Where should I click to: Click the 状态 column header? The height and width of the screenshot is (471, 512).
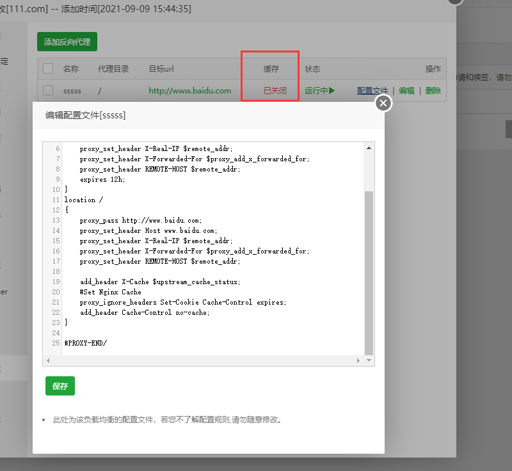(312, 68)
